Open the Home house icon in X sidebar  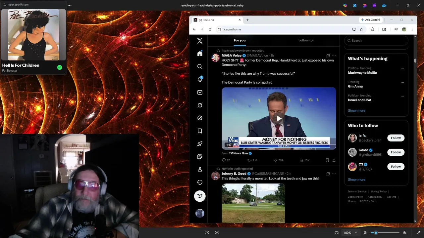[x=200, y=54]
